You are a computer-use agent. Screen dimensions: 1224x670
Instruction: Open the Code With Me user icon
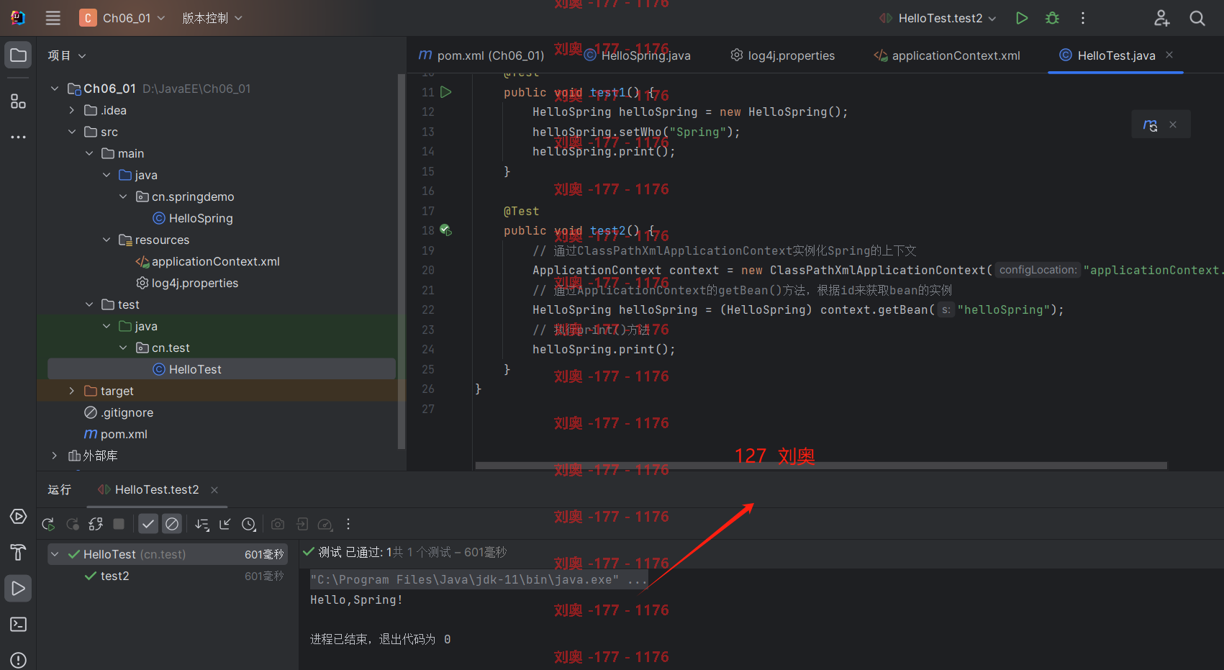[1162, 18]
